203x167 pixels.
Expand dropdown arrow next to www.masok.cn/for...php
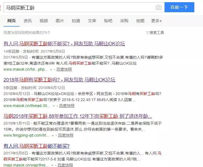tap(51, 70)
